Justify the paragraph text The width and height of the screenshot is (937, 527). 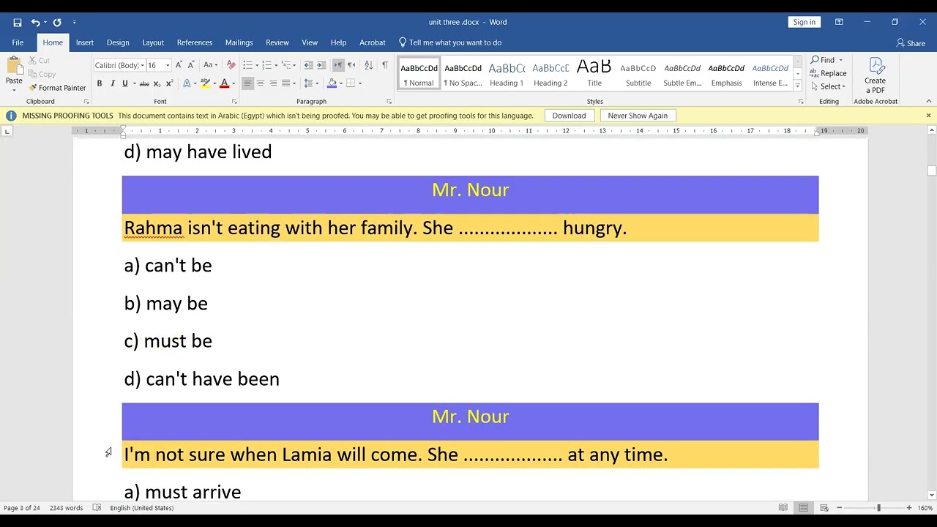tap(285, 83)
